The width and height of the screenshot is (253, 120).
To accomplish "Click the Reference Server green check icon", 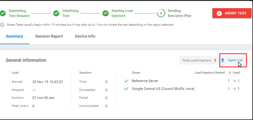I will (126, 81).
